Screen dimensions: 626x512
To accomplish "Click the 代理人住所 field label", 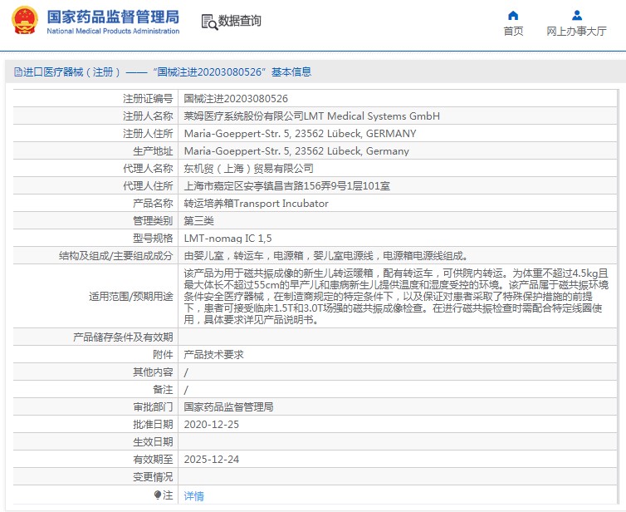I will (x=148, y=186).
